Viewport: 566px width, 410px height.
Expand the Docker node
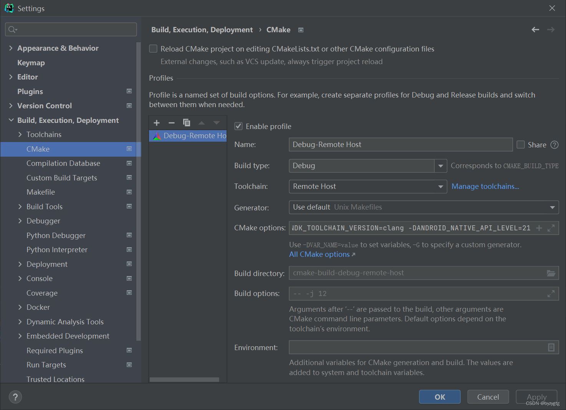click(20, 307)
